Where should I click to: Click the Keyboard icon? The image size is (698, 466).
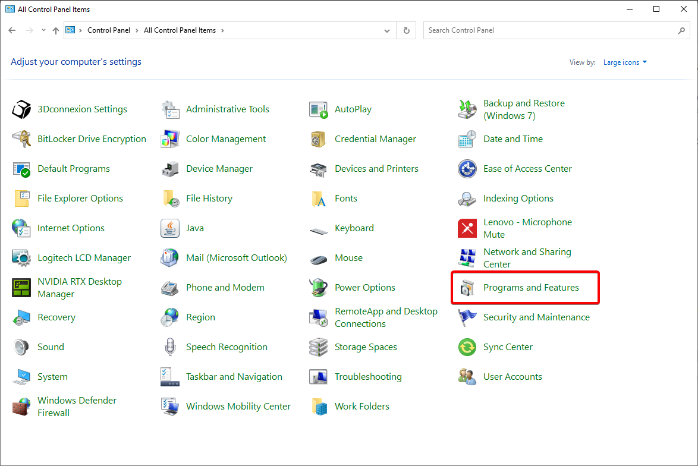point(319,231)
